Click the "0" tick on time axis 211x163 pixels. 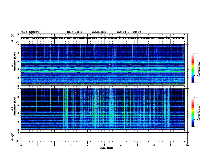point(21,145)
